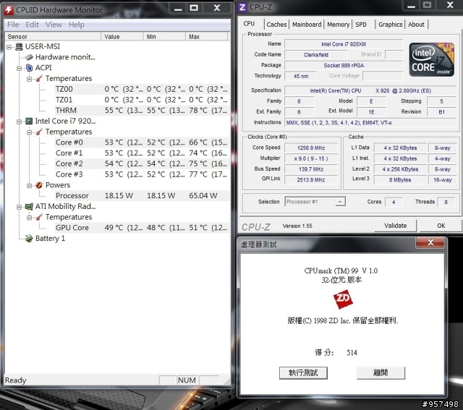463x410 pixels.
Task: Select the Core #2 temperature row
Action: pyautogui.click(x=142, y=164)
